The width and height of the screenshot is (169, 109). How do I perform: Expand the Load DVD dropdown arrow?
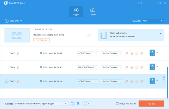click(x=21, y=21)
